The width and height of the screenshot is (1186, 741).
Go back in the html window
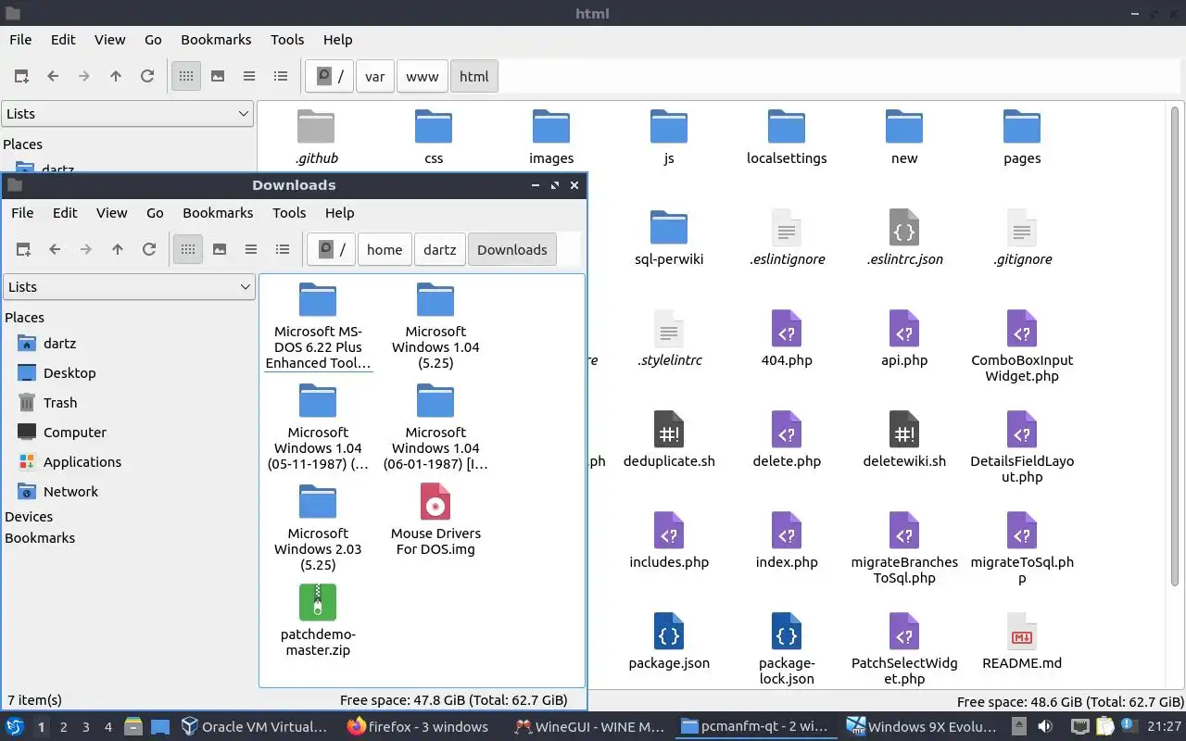[x=53, y=76]
